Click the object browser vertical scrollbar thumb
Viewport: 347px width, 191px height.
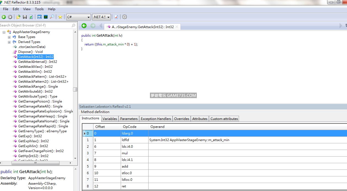click(75, 90)
